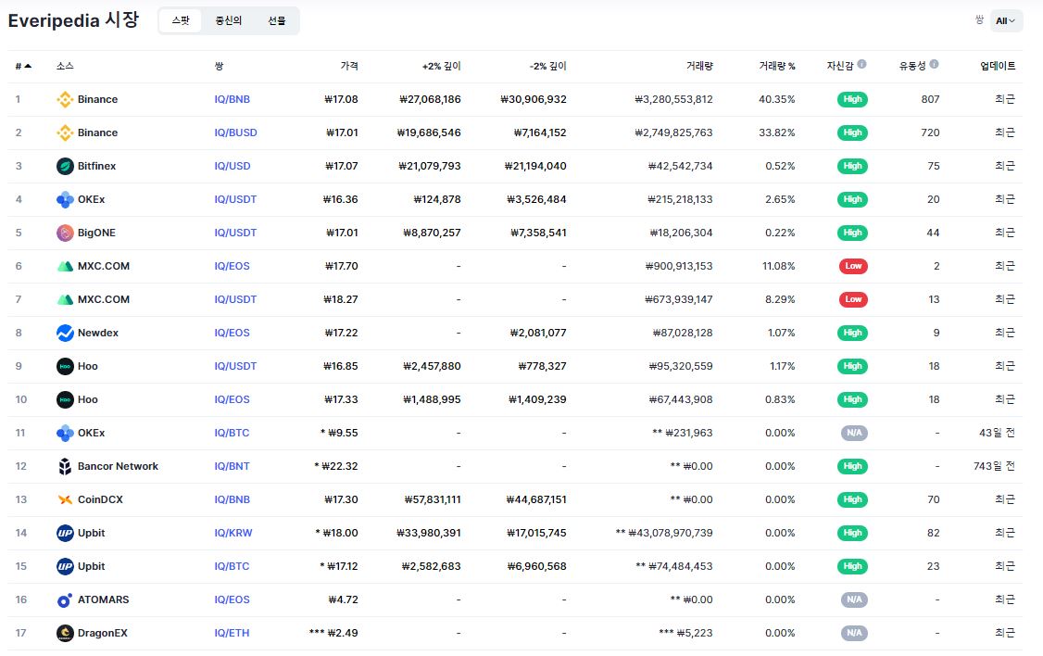
Task: Click the N/A badge in ATOMARS row
Action: coord(854,600)
